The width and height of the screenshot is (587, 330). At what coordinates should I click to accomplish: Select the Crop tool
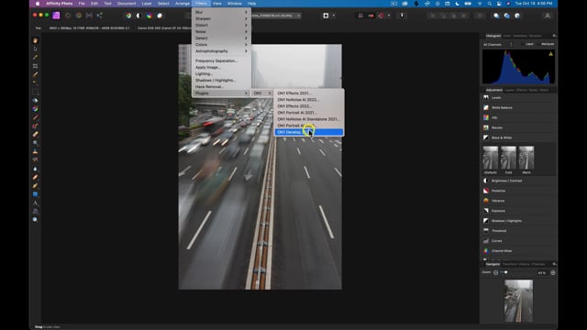click(35, 66)
